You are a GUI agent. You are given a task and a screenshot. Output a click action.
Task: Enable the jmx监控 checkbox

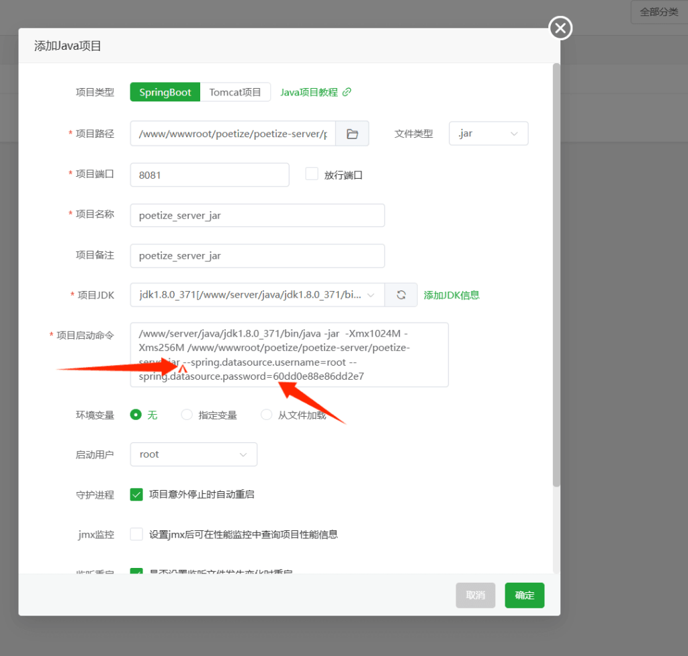[137, 534]
